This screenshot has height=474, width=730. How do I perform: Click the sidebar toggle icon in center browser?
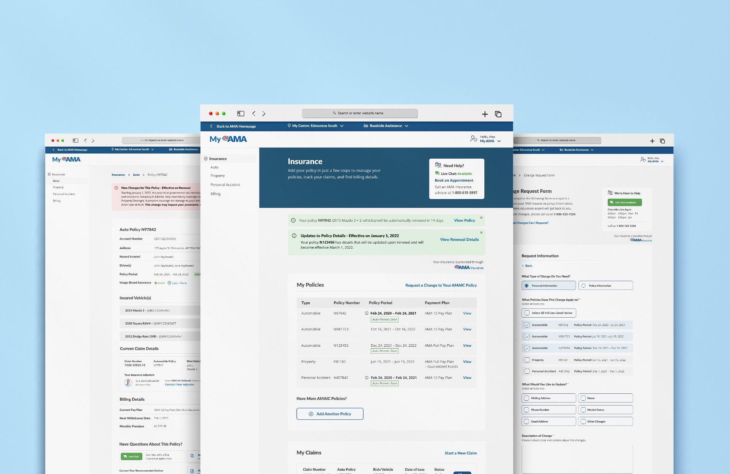point(241,114)
